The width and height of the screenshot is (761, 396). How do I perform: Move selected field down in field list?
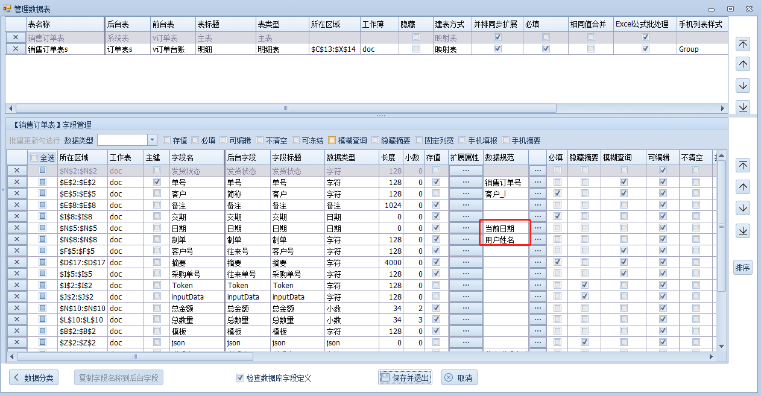[x=744, y=208]
